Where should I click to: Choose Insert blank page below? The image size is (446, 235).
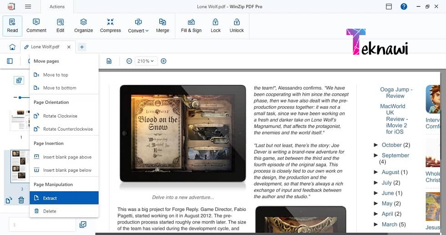64,170
